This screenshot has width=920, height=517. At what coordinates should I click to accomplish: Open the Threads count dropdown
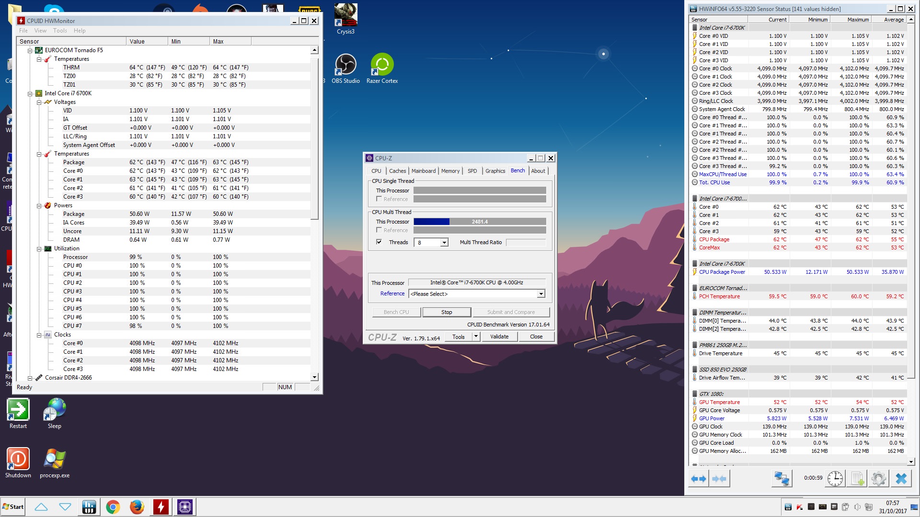point(444,243)
